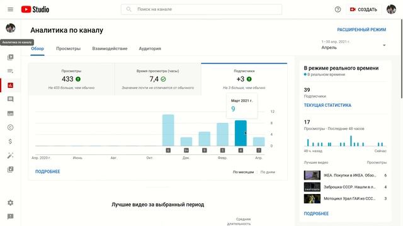The image size is (403, 226).
Task: Open Settings gear icon in sidebar
Action: point(10,203)
